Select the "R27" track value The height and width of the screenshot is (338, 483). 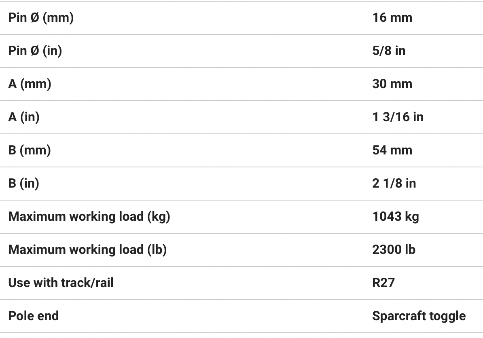[x=383, y=283]
